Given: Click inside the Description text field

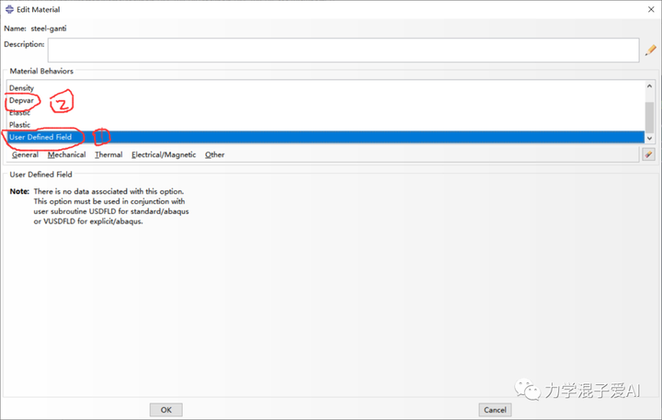Looking at the screenshot, I should pyautogui.click(x=342, y=50).
